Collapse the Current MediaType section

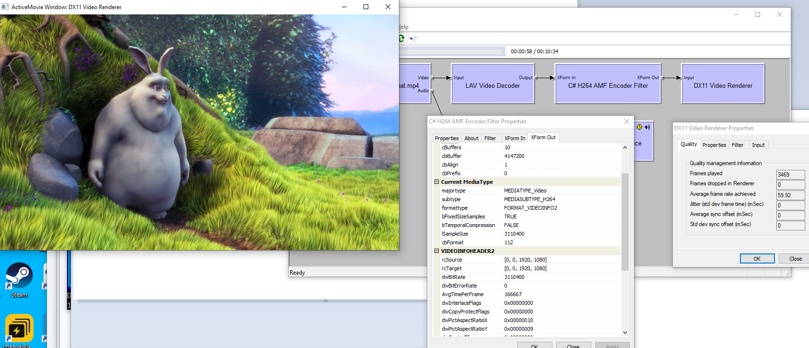[437, 182]
